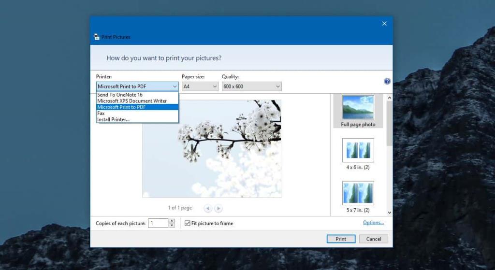Go to the next page arrow
This screenshot has width=495, height=270.
(218, 208)
